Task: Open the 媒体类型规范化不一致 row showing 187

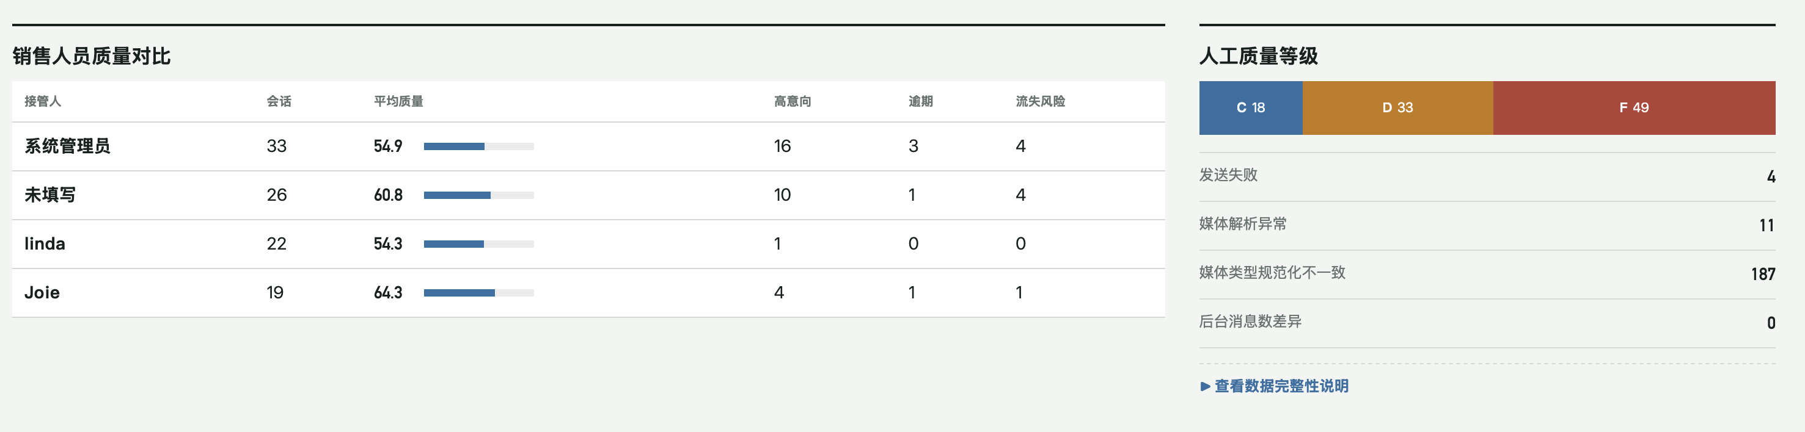Action: click(1487, 275)
